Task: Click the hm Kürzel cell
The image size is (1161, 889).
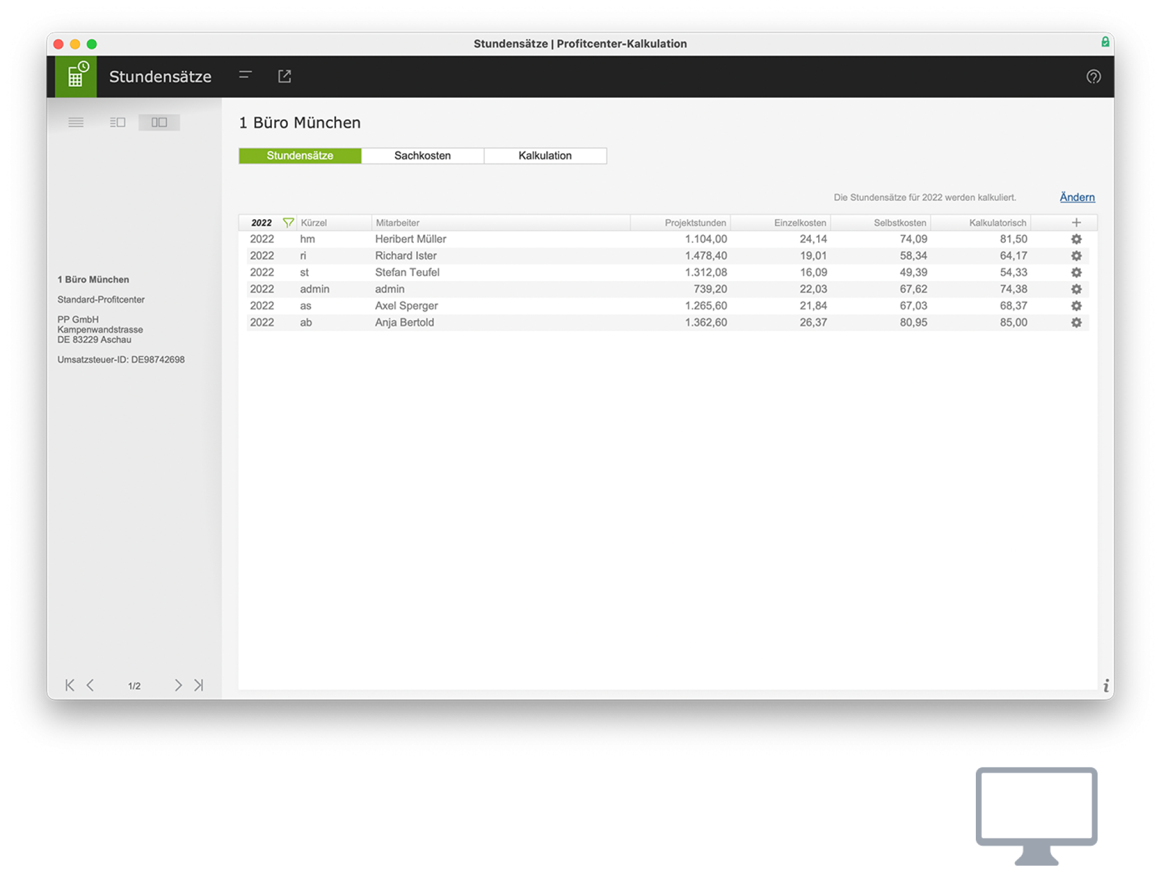Action: 307,239
